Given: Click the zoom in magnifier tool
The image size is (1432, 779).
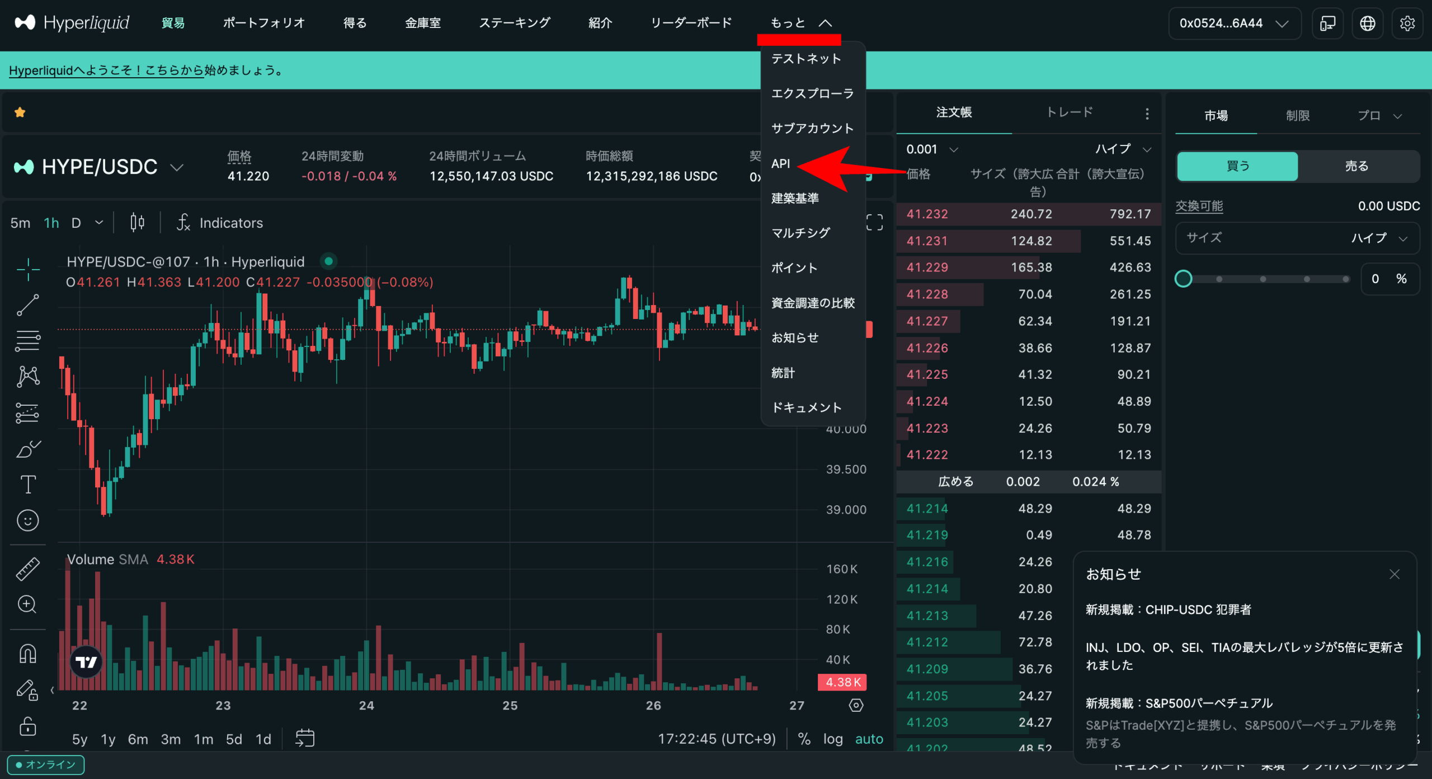Looking at the screenshot, I should click(27, 604).
